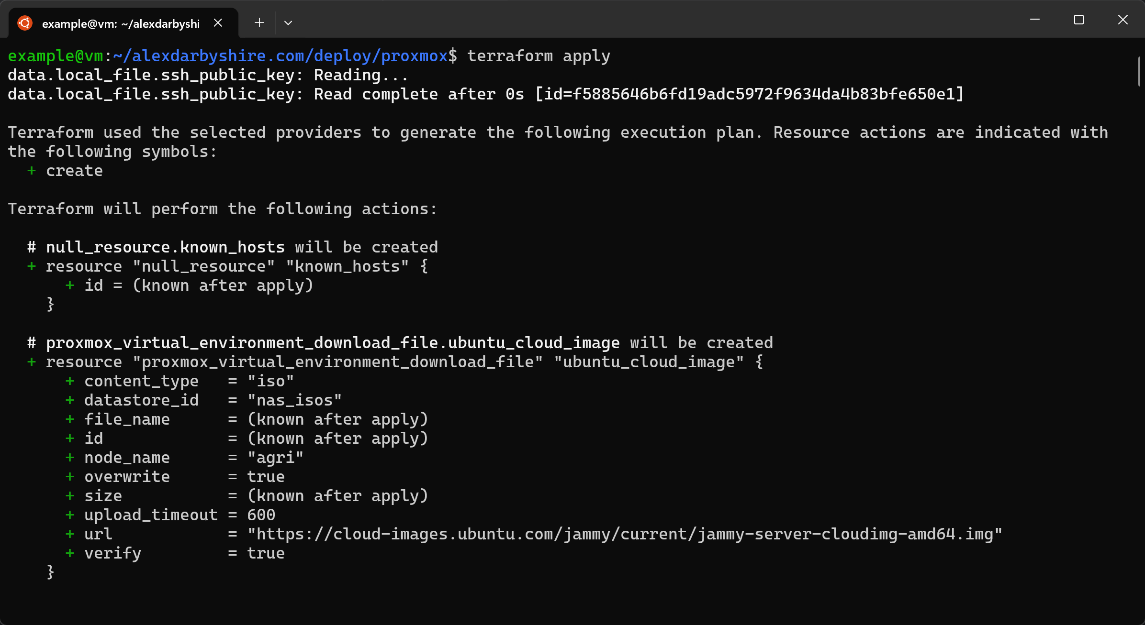This screenshot has width=1145, height=625.
Task: Click the ubuntu_cloud_image resource heading
Action: point(400,343)
